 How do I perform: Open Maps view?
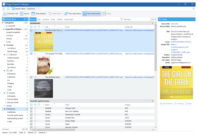107,13
